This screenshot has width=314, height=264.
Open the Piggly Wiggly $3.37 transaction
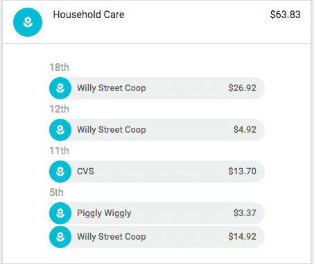pyautogui.click(x=157, y=213)
